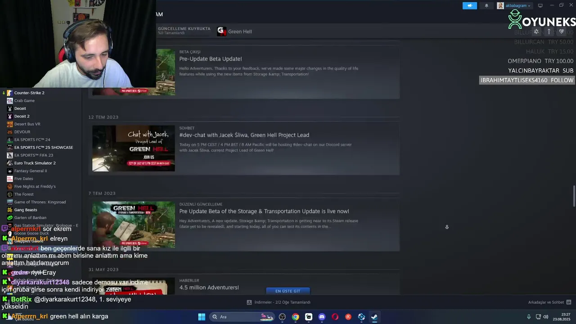Open Opera browser from taskbar
Screen dimensions: 576x324
tap(335, 317)
